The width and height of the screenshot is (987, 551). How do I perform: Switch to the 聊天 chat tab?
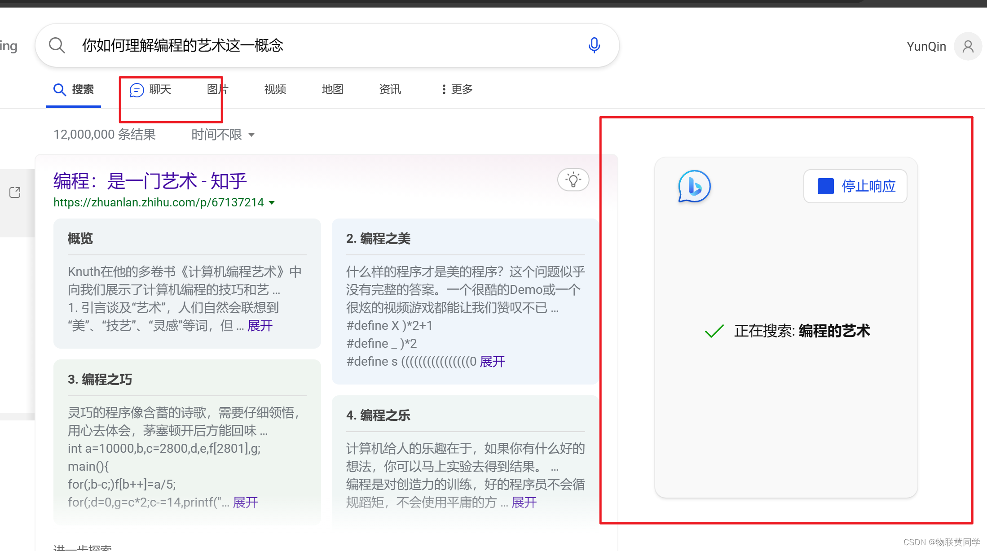tap(150, 90)
